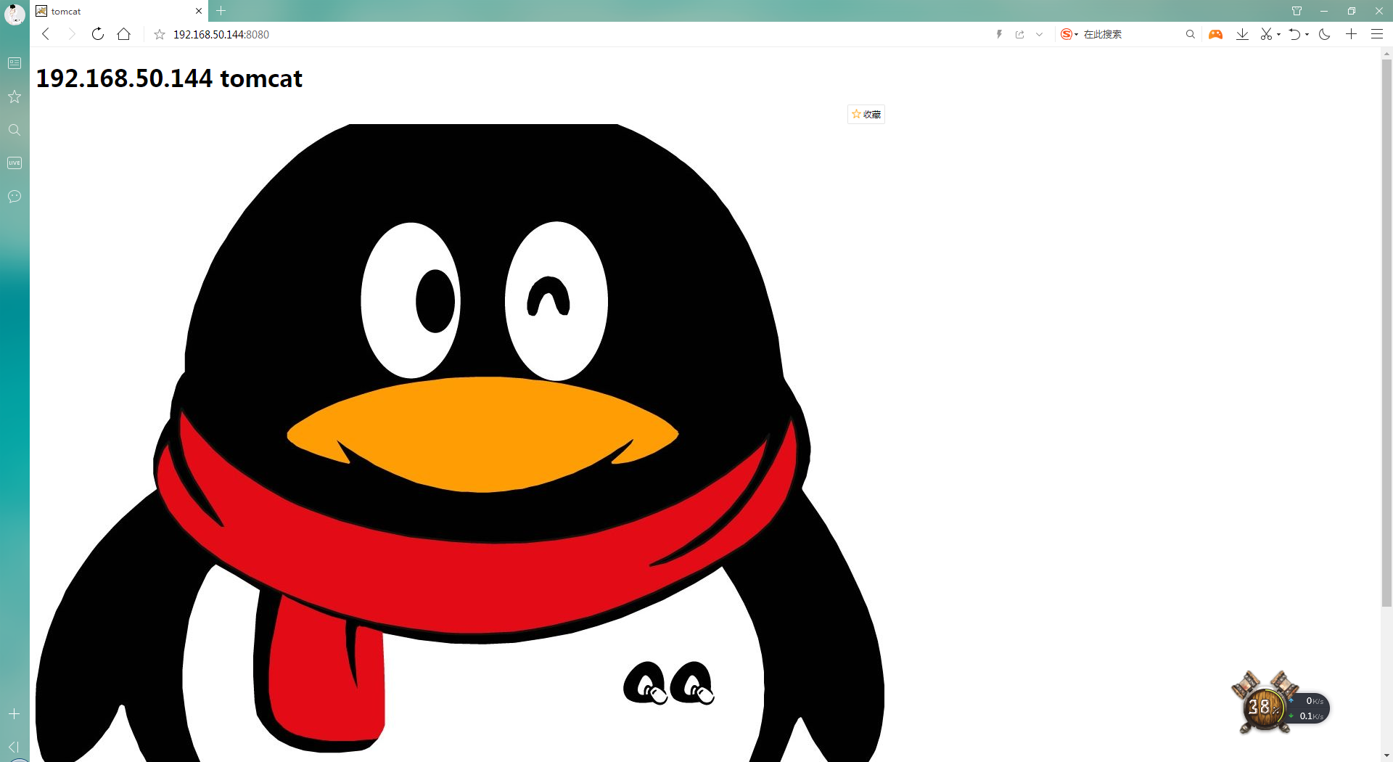Go back to the previous page
This screenshot has height=762, width=1393.
[x=46, y=34]
